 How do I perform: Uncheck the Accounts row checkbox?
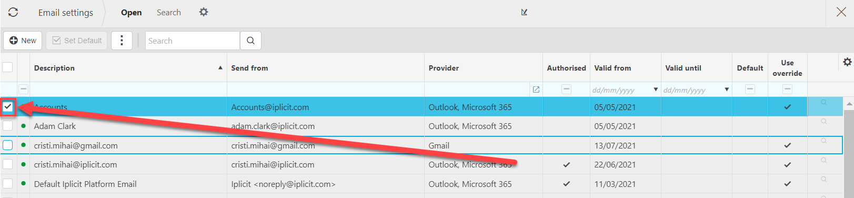pyautogui.click(x=8, y=107)
